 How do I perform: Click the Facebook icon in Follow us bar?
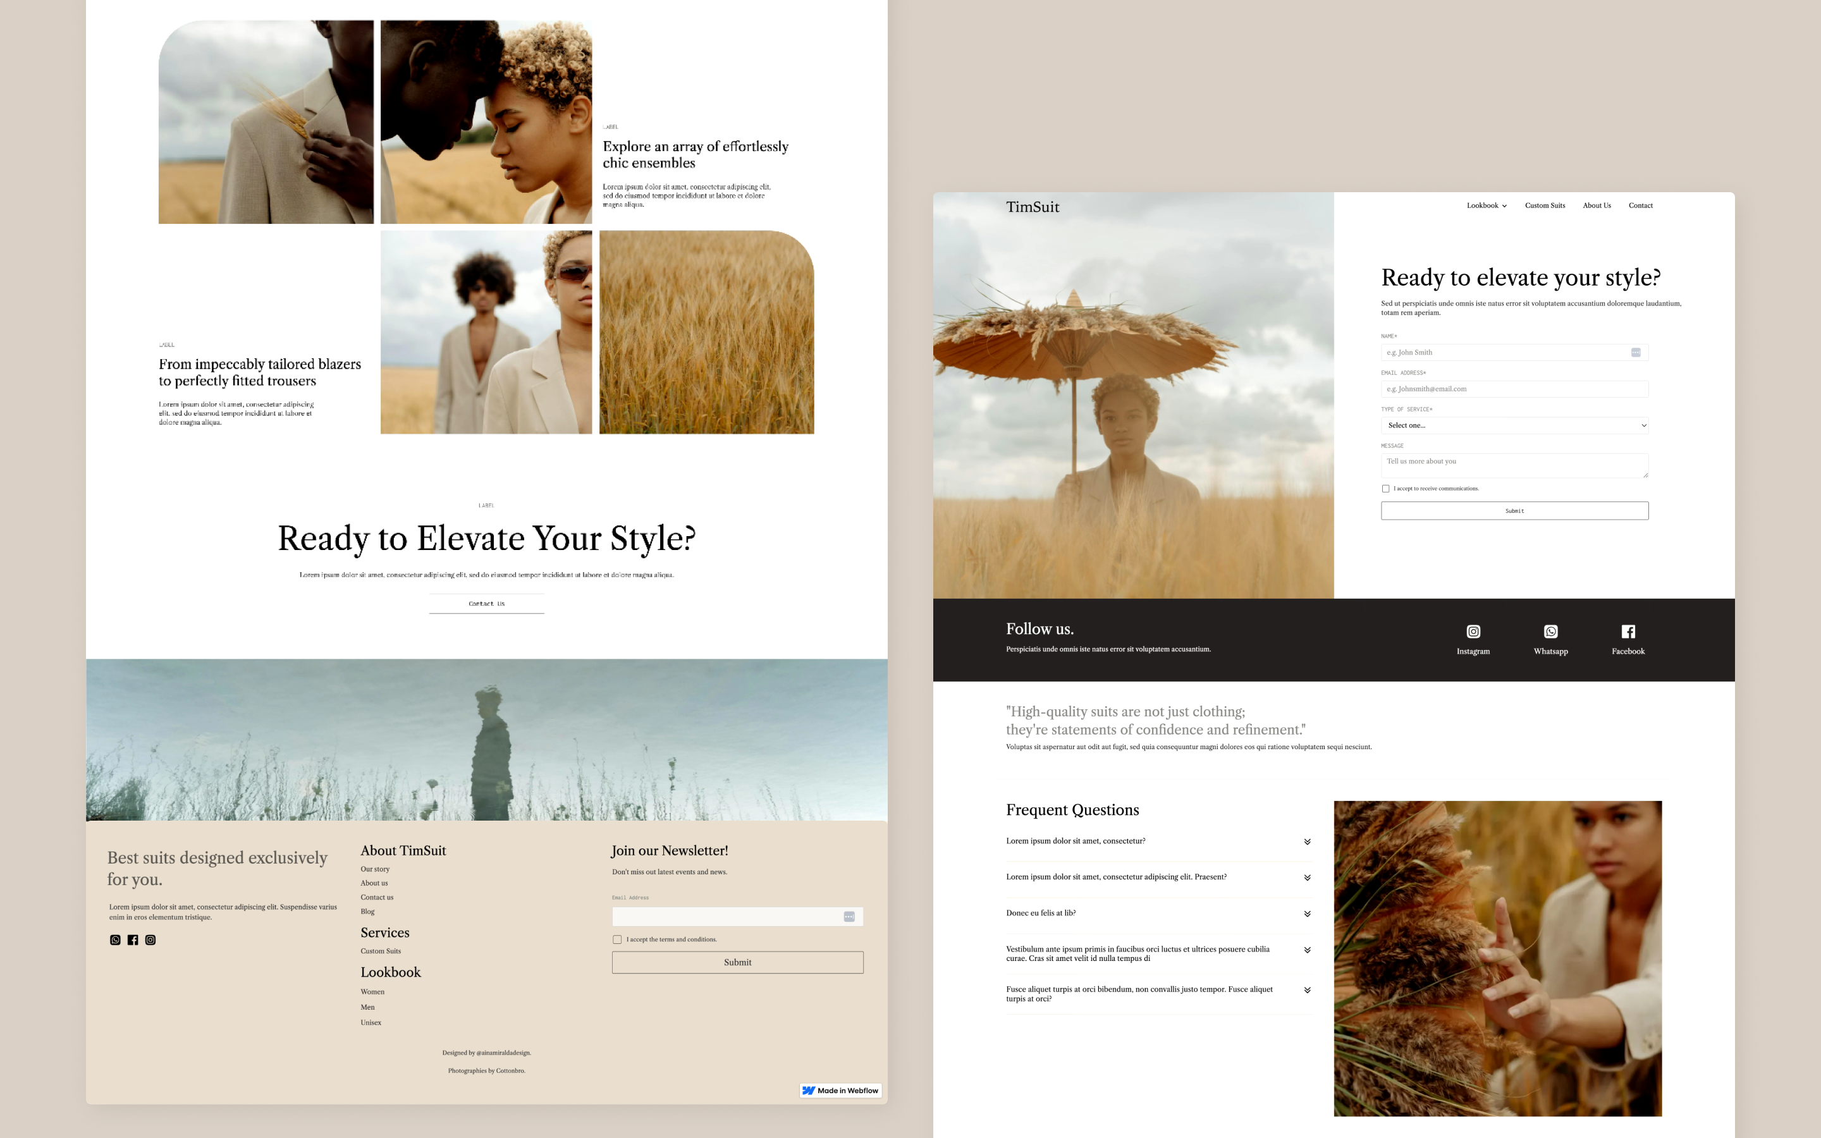pyautogui.click(x=1628, y=632)
